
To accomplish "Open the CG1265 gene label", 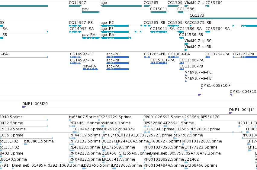I will [151, 3].
